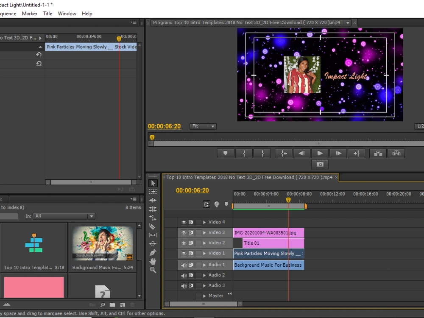Step back one frame
The width and height of the screenshot is (424, 318).
[x=301, y=153]
